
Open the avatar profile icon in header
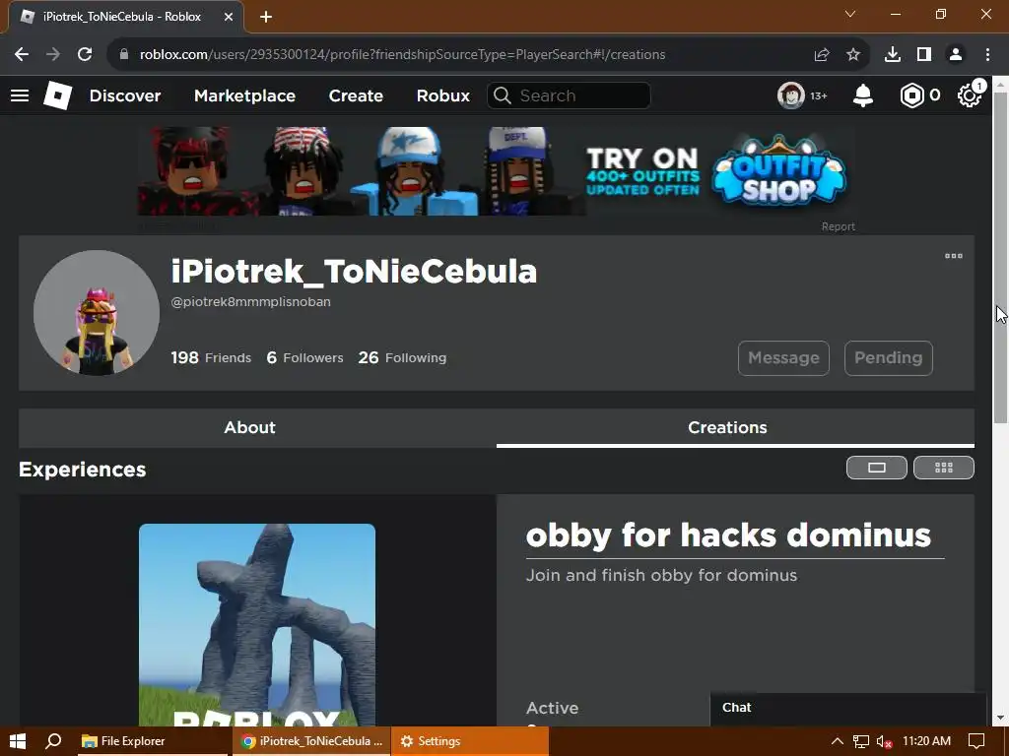click(791, 95)
